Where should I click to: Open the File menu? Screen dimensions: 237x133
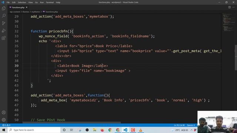click(8, 3)
